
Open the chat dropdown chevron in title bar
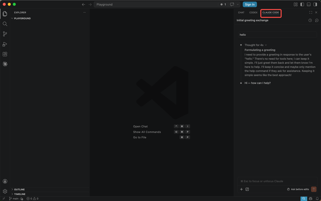(x=238, y=5)
